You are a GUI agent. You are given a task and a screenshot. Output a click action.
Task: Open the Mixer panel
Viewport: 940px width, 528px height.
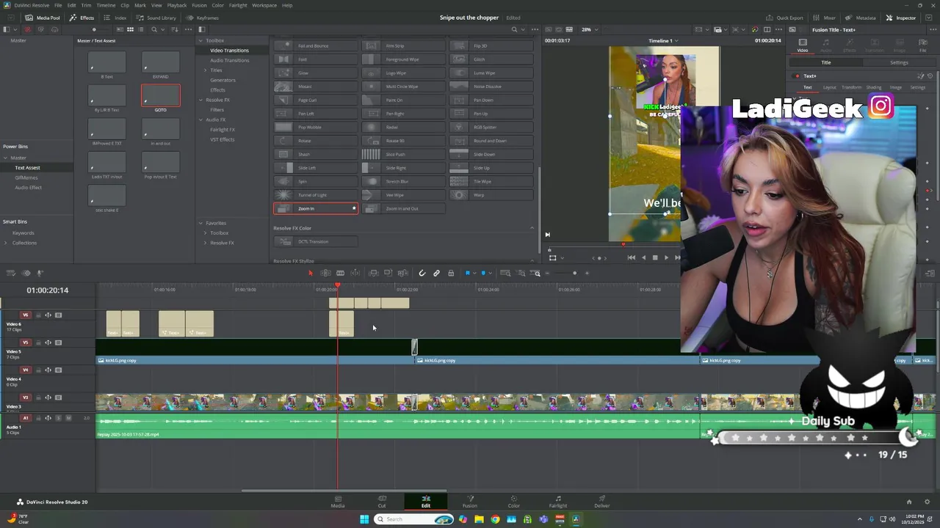point(825,18)
